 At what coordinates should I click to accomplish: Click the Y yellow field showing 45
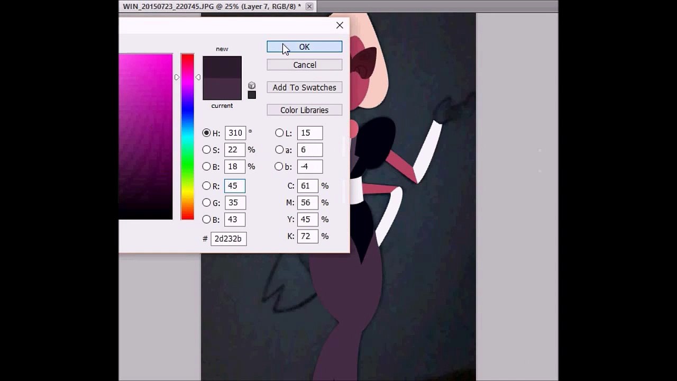[x=307, y=219]
